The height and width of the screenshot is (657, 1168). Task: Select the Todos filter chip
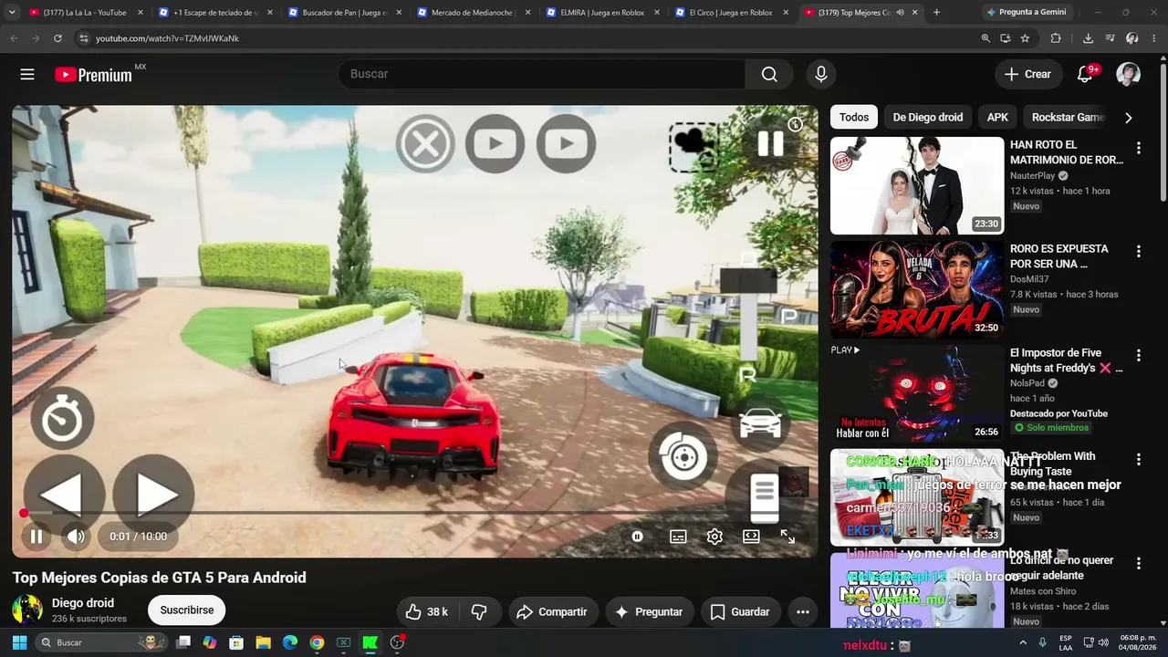pos(854,117)
